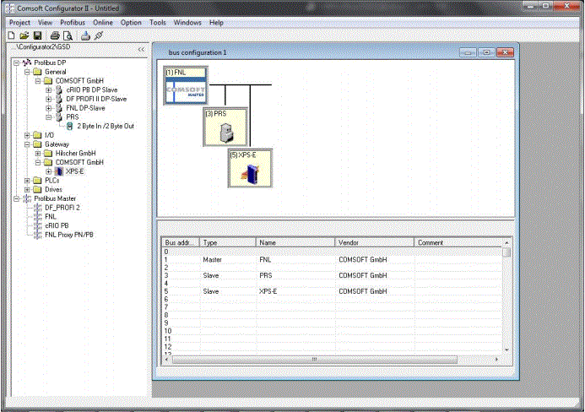Click the Name column header
Viewport: 585px width, 412px height.
[295, 242]
